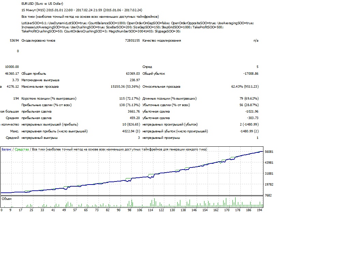Viewport: 349px width, 262px height.
Task: Select the average loss trade value -303.73
Action: pos(253,118)
